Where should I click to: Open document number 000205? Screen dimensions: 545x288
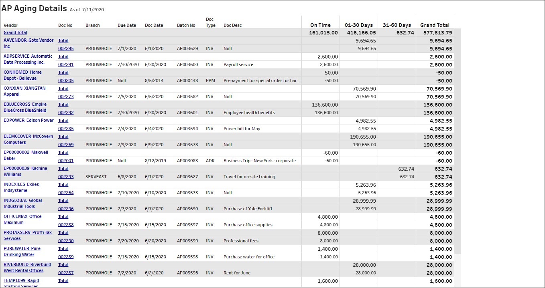coord(66,81)
